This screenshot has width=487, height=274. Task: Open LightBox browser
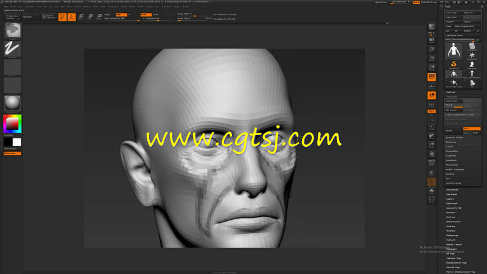(30, 17)
